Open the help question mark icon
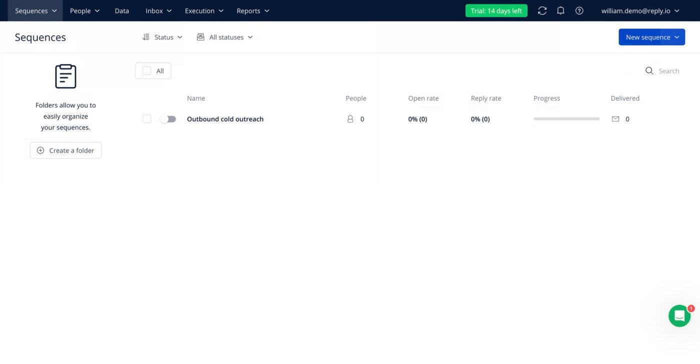Viewport: 700px width, 364px height. [579, 10]
